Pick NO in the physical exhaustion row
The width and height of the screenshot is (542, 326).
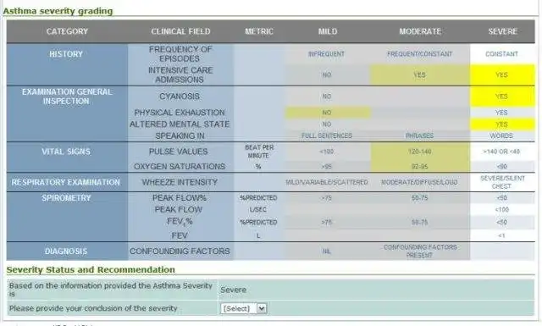[327, 113]
